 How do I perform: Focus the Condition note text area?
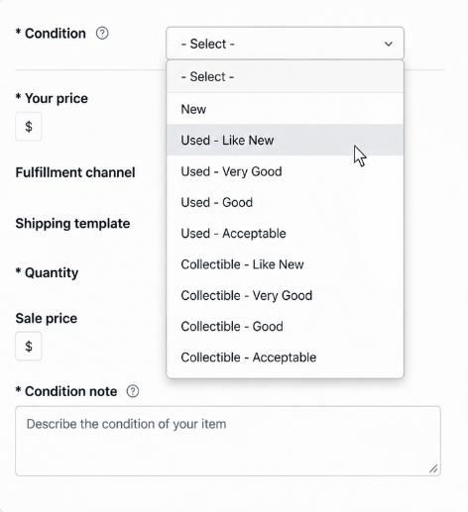[228, 441]
